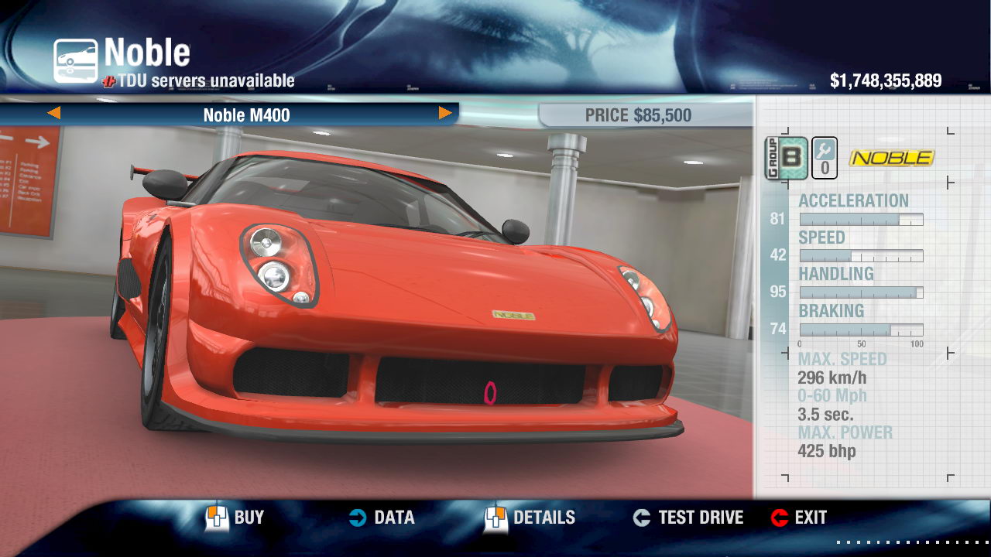The width and height of the screenshot is (991, 557).
Task: Click the DETAILS button icon
Action: 495,518
